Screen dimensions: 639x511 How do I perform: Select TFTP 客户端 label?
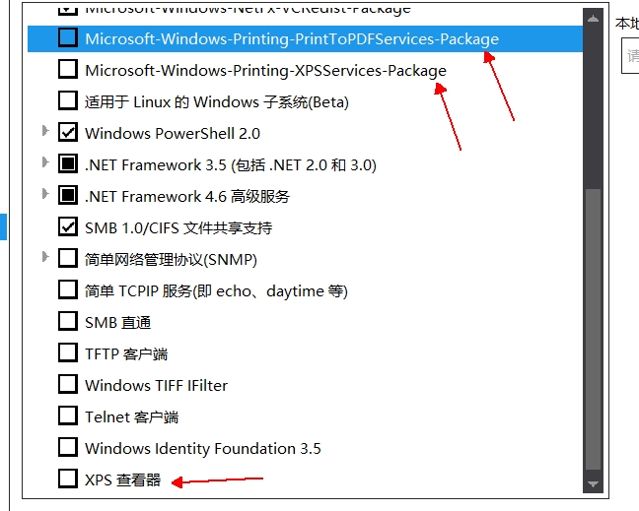click(x=126, y=353)
